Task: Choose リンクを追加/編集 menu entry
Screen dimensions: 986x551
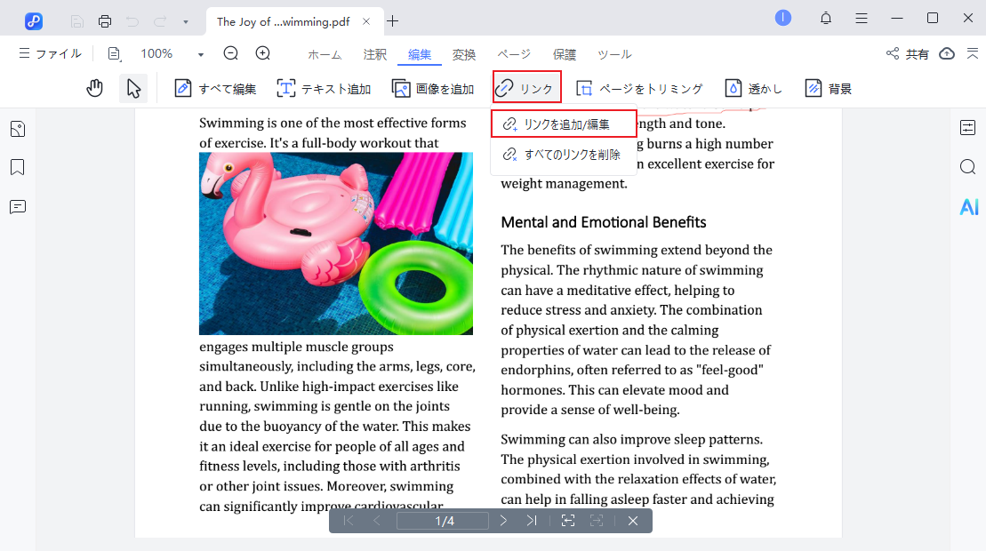Action: click(564, 124)
